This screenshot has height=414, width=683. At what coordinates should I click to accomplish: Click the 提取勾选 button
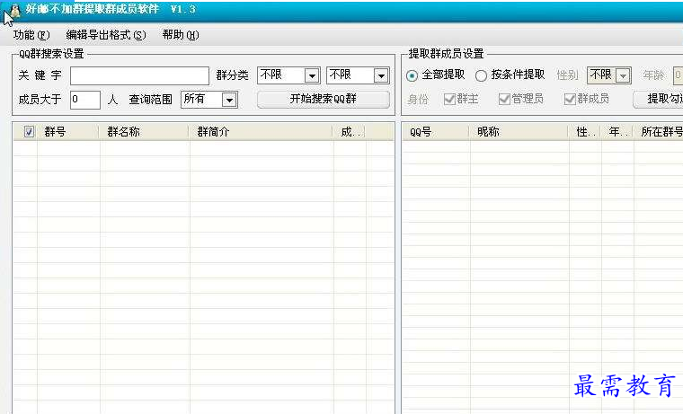pos(658,100)
